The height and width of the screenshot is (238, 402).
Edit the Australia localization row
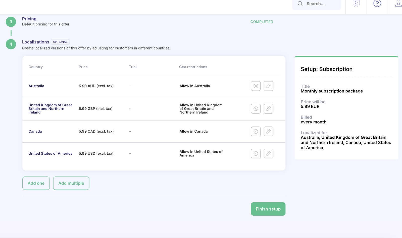(x=268, y=86)
